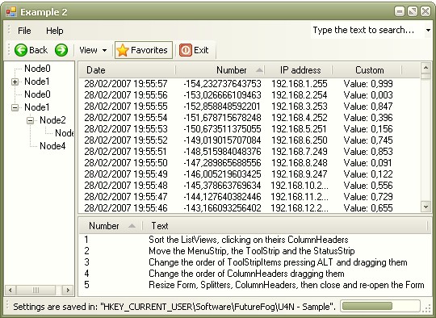Click the IP address 192.168.3.253
The height and width of the screenshot is (318, 436).
click(300, 107)
